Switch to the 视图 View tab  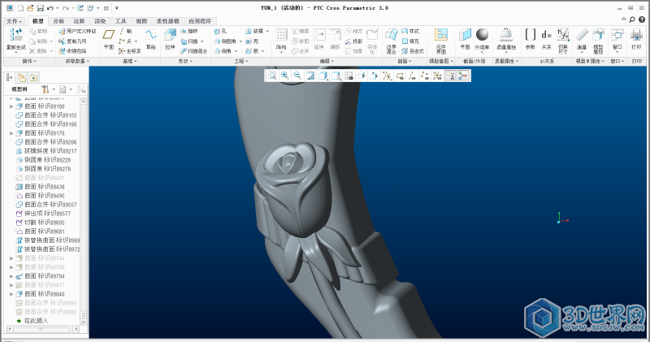[141, 21]
